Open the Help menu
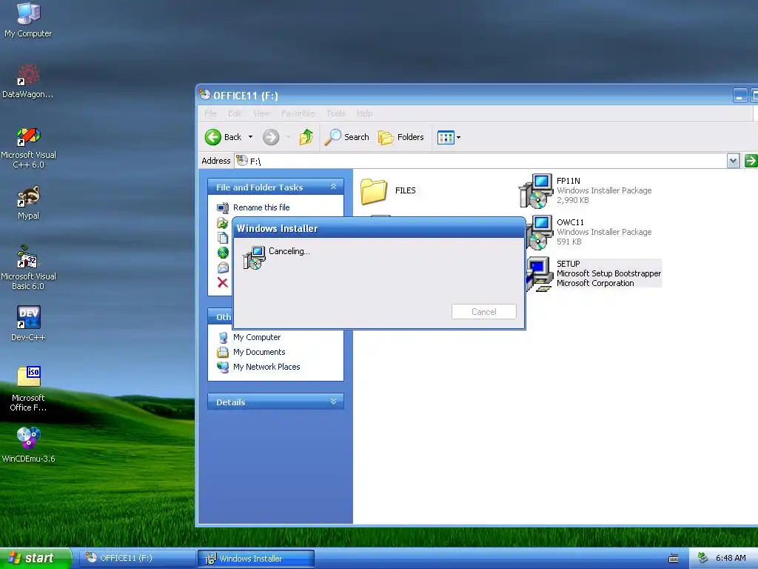This screenshot has width=758, height=569. coord(364,113)
